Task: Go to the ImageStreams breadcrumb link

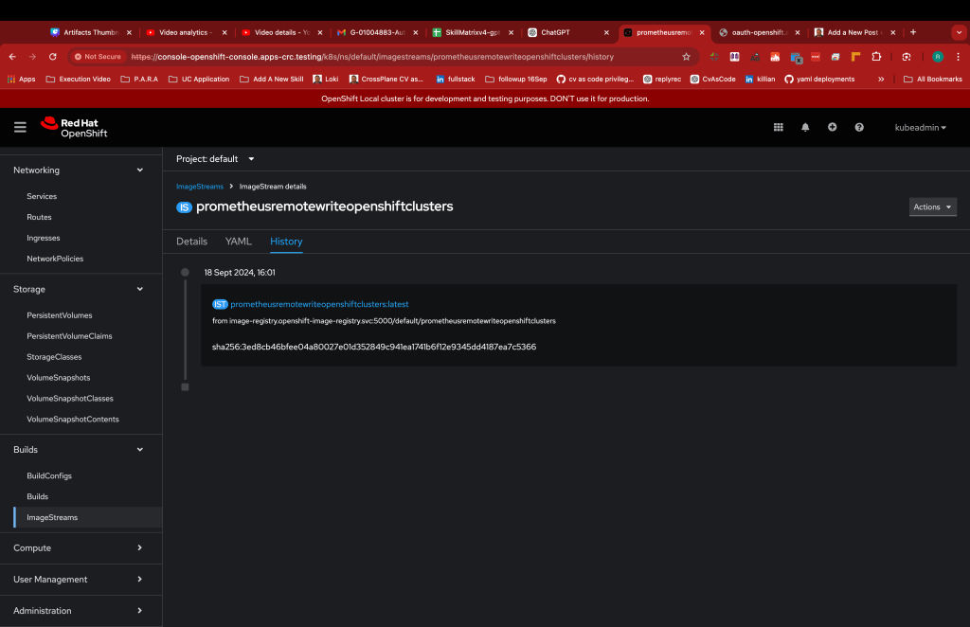Action: coord(200,187)
